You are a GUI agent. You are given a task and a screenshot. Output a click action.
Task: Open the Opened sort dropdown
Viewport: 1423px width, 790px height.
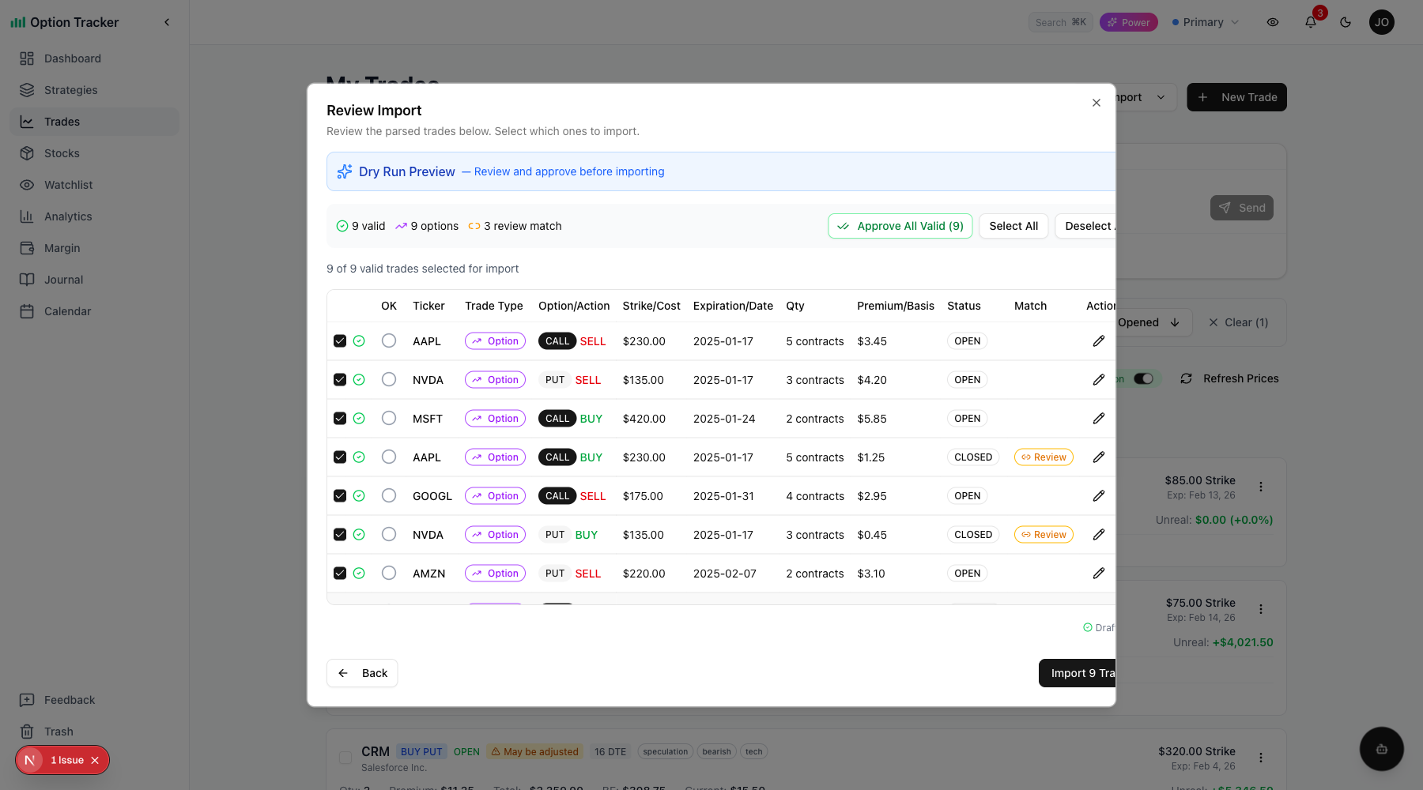click(1146, 322)
